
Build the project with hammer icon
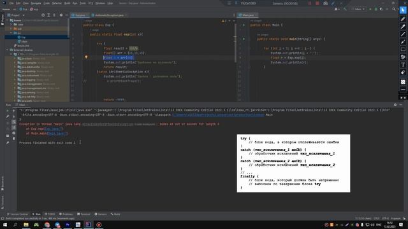click(x=345, y=9)
